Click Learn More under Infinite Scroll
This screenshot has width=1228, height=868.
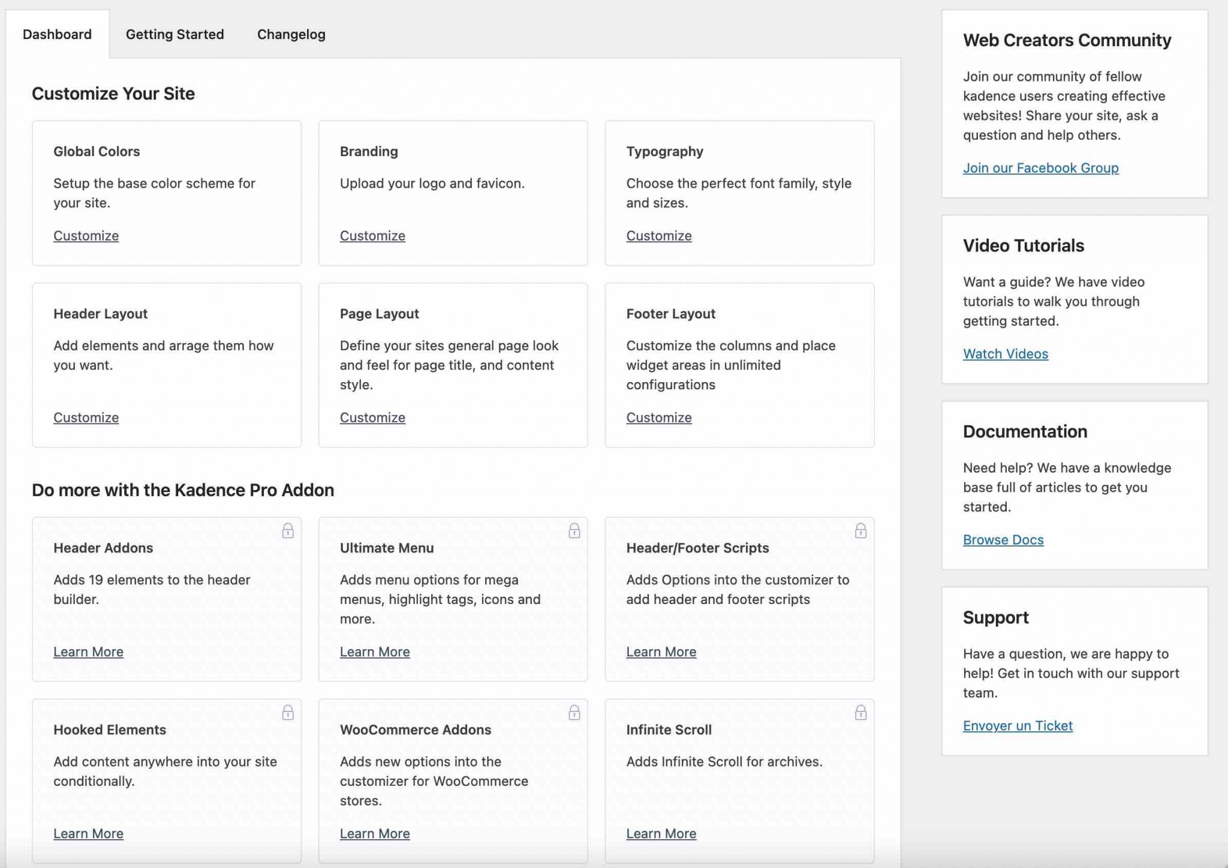pos(661,833)
